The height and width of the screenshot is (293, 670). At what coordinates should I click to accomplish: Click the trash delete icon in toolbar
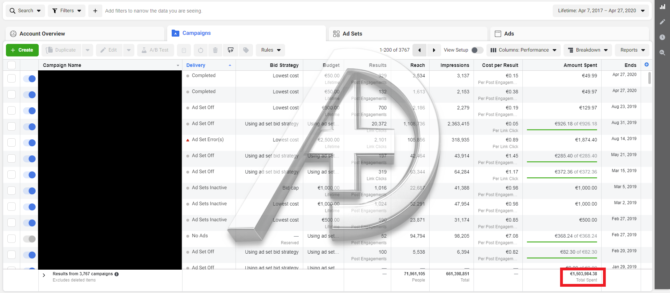point(215,50)
